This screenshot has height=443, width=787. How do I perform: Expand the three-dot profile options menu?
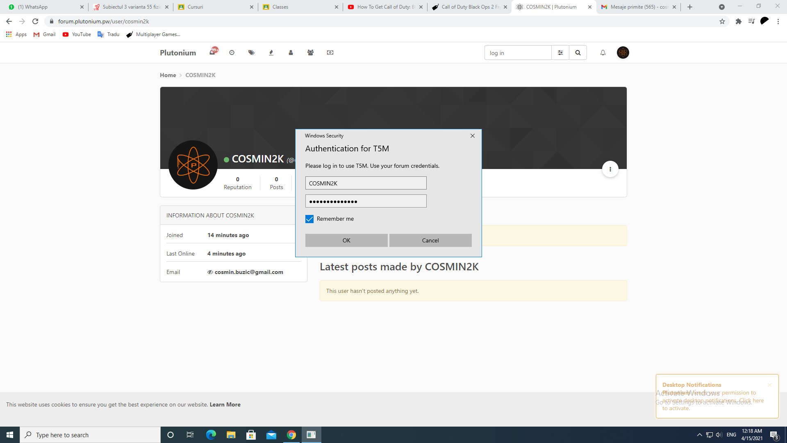[x=610, y=169]
